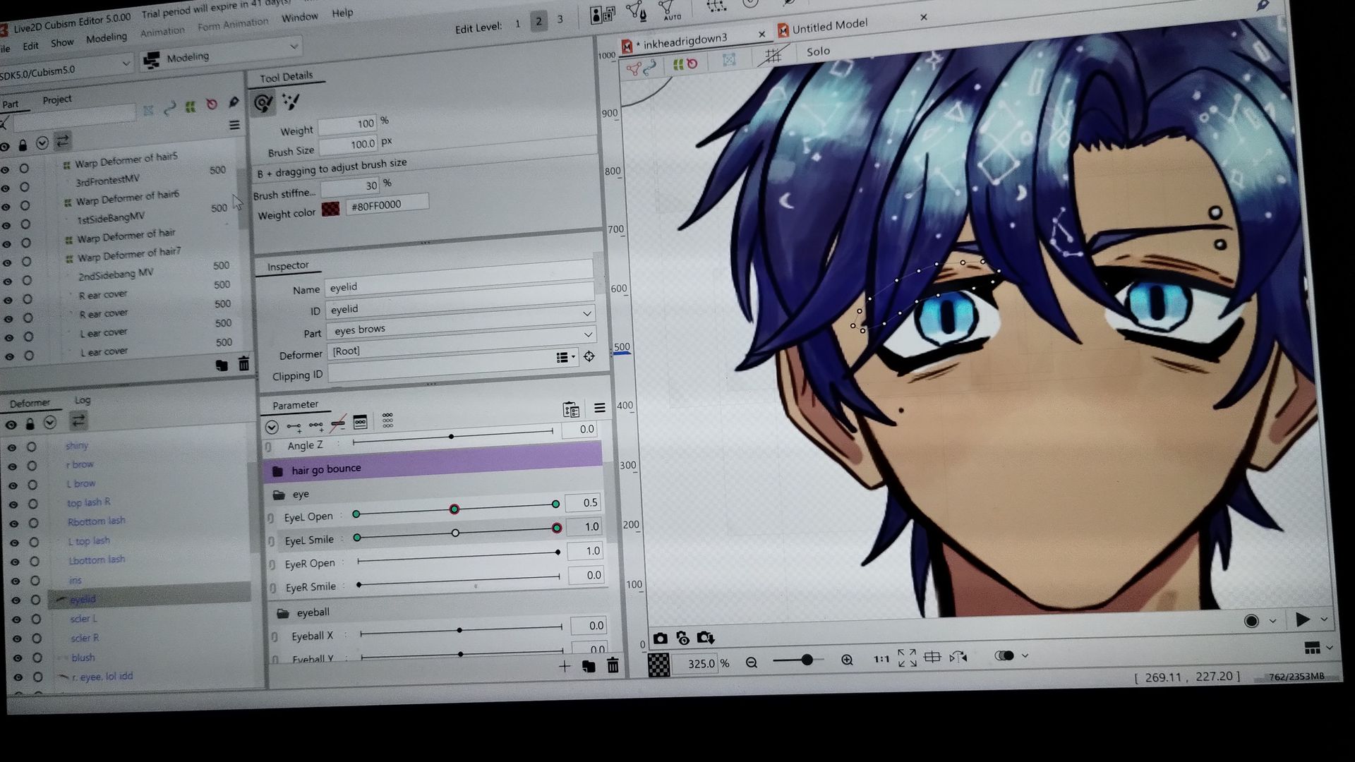The height and width of the screenshot is (762, 1355).
Task: Toggle visibility of Warp Deformer of hair5
Action: [4, 170]
